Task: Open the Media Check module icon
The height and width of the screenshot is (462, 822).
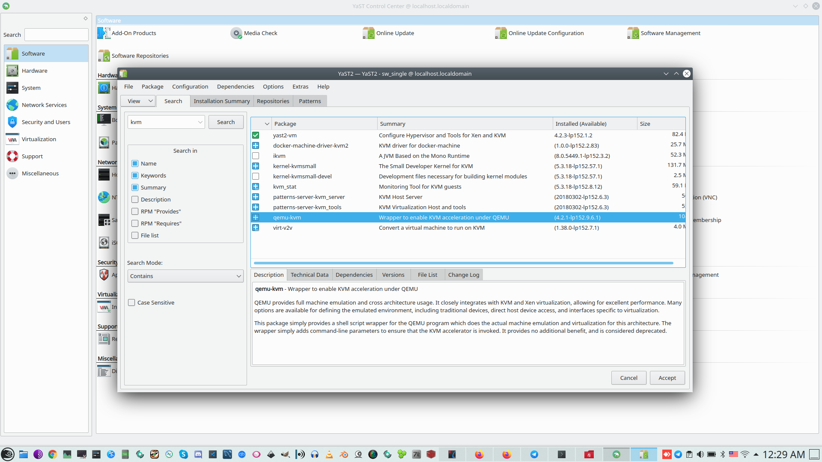Action: (236, 33)
